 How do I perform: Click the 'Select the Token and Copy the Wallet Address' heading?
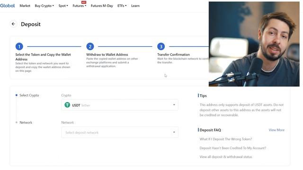click(x=43, y=57)
